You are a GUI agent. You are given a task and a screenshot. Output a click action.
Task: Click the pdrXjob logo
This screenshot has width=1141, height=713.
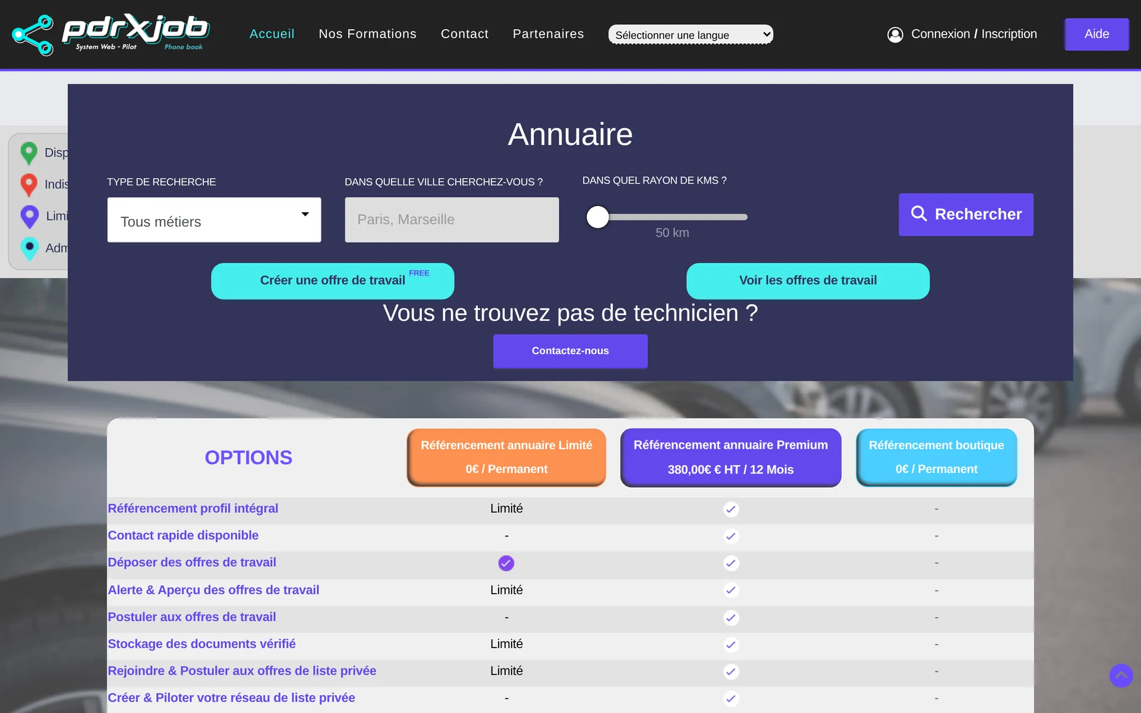point(111,34)
